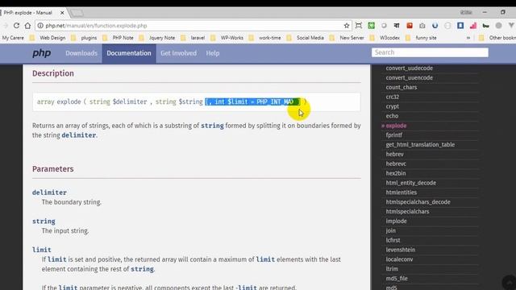Open the fprintf function page
This screenshot has height=290, width=516.
coord(394,135)
